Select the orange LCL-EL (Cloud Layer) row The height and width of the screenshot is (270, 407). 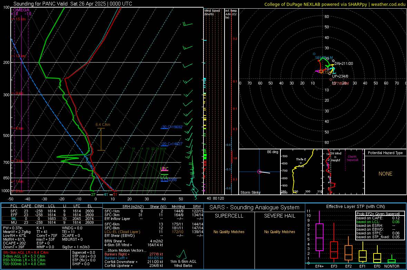click(x=154, y=232)
